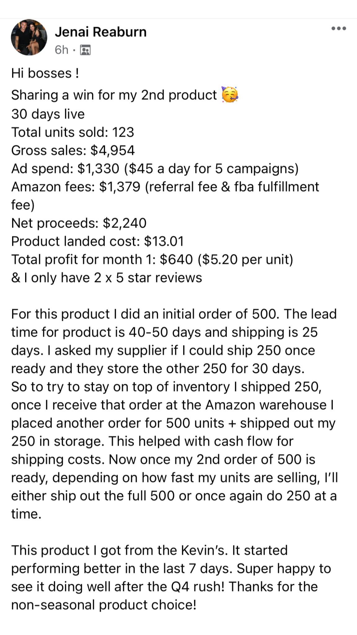This screenshot has width=357, height=635.
Task: Click the "2 x 5 star reviews" line
Action: pyautogui.click(x=107, y=278)
